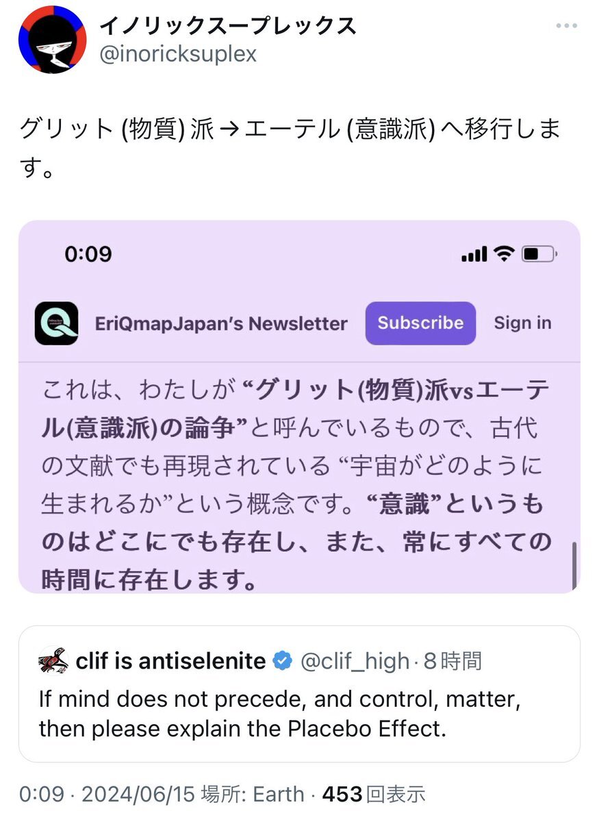Open the three-dot more options menu
This screenshot has width=599, height=822.
click(567, 26)
